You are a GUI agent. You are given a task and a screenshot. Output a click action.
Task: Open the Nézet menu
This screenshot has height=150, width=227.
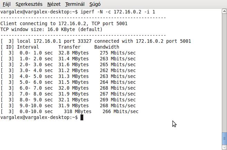click(54, 4)
